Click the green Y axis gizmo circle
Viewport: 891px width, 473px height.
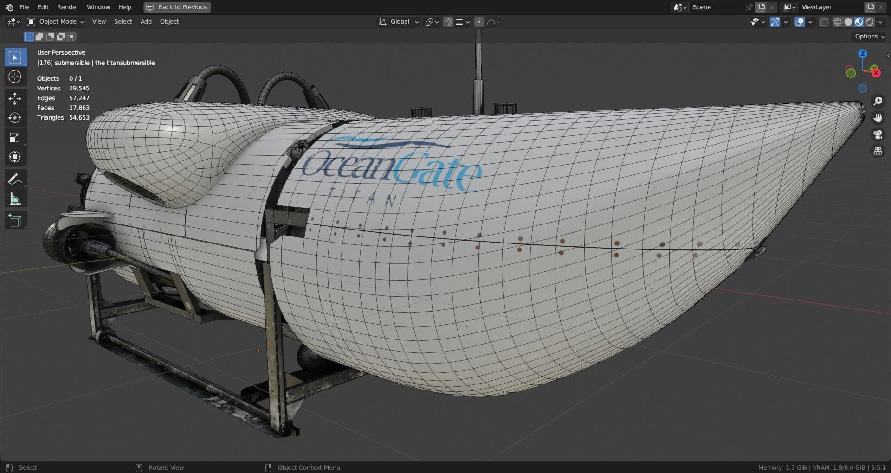tap(851, 73)
